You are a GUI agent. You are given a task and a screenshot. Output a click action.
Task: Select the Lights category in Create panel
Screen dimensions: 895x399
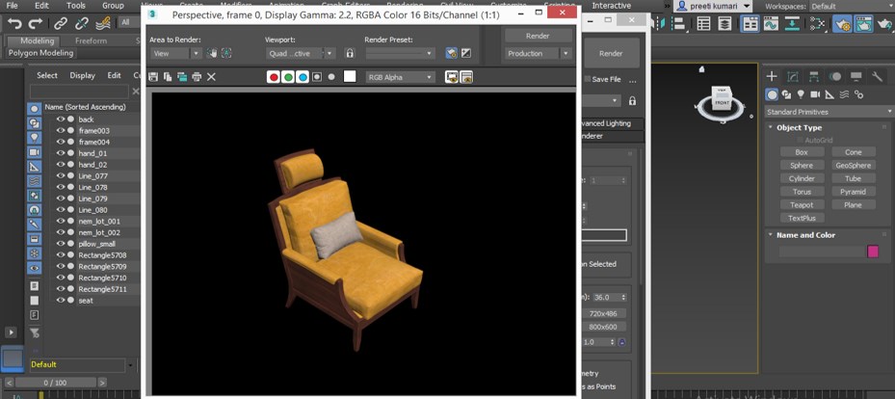pyautogui.click(x=801, y=94)
